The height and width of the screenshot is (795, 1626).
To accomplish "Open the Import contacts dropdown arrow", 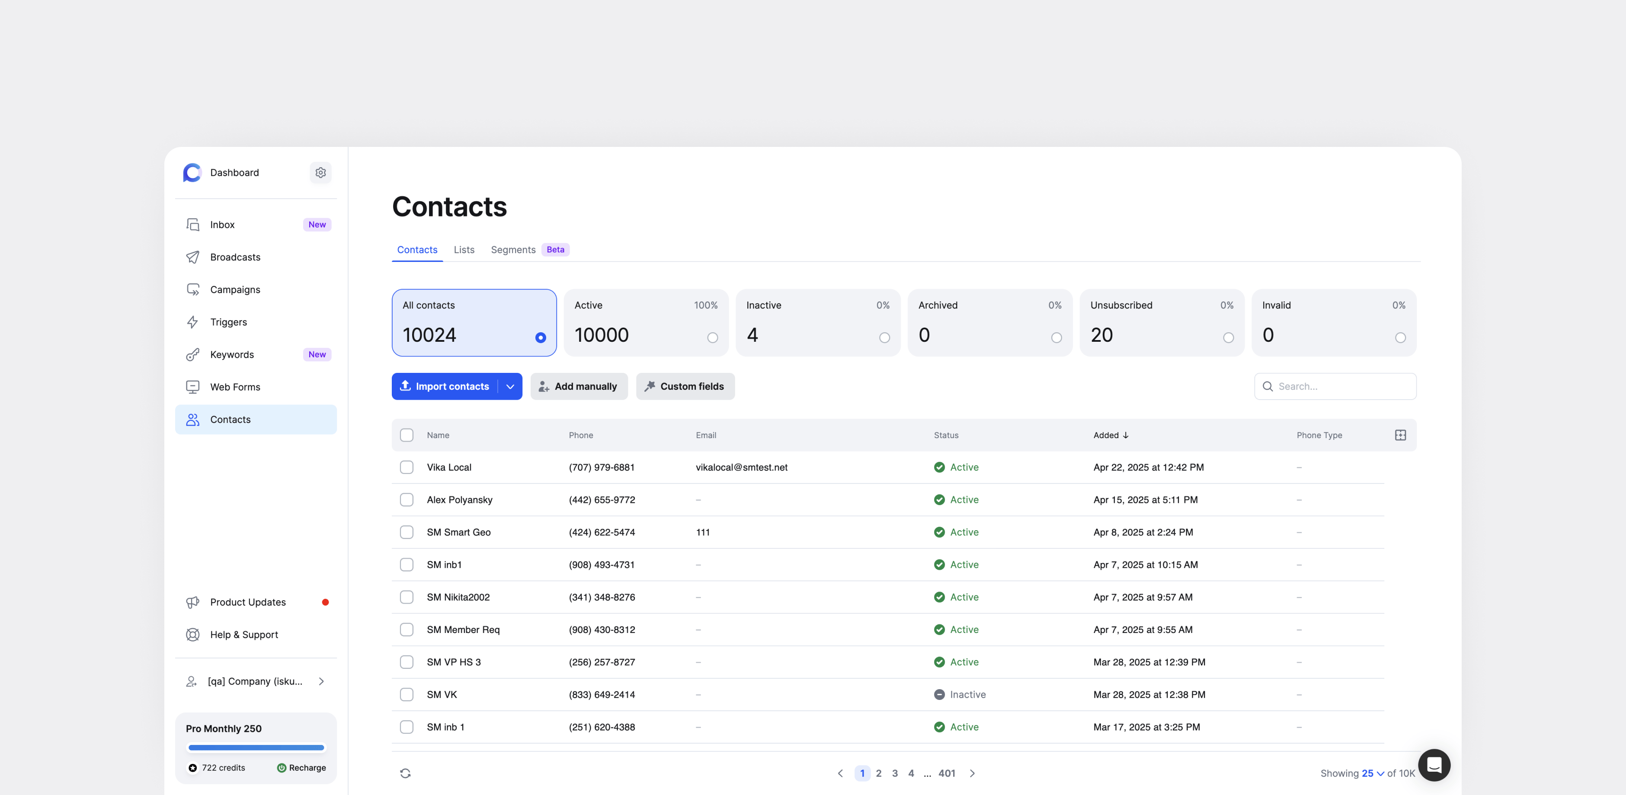I will click(x=510, y=386).
